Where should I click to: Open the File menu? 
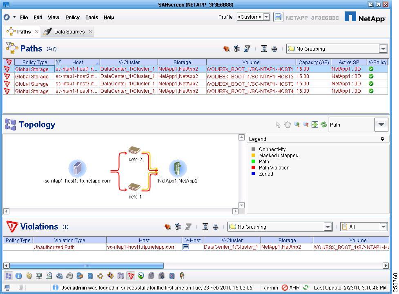pyautogui.click(x=24, y=17)
